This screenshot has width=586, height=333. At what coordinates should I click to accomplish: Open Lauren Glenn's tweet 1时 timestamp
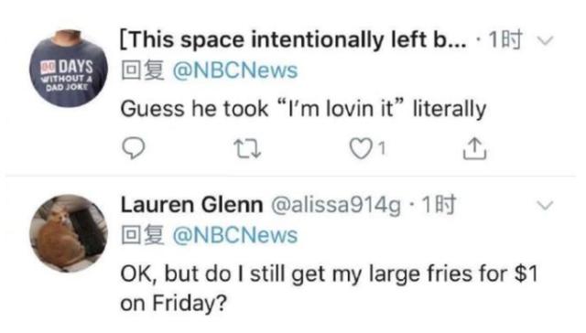tap(439, 205)
